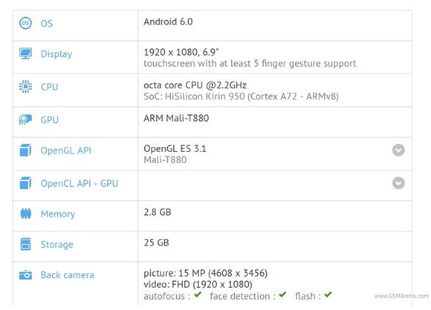The height and width of the screenshot is (310, 431).
Task: Expand the OpenGL ES 3.1 details arrow
Action: 398,150
